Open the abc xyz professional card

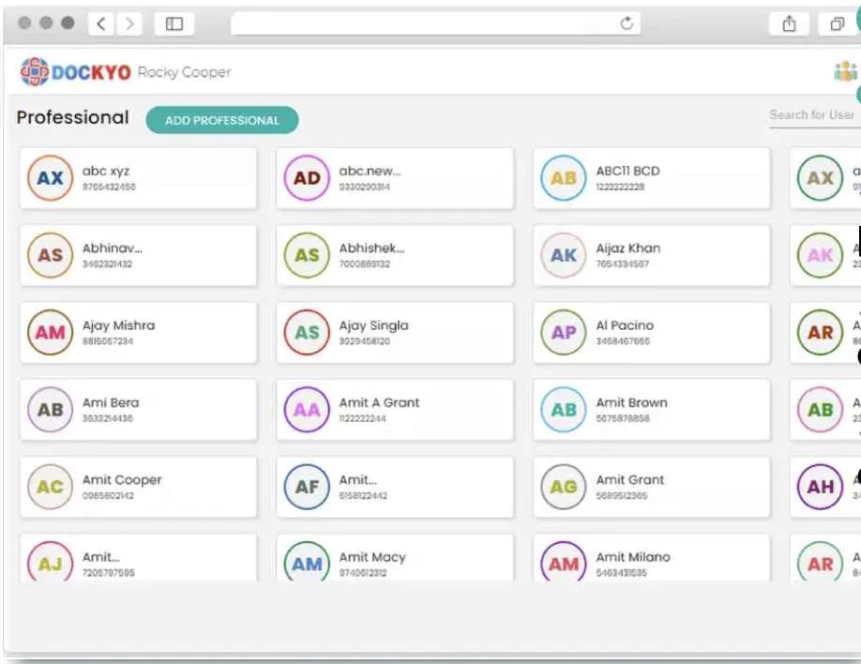click(x=138, y=178)
